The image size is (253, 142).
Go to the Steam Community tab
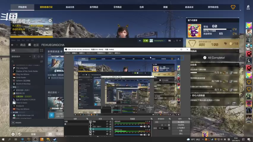(36, 45)
